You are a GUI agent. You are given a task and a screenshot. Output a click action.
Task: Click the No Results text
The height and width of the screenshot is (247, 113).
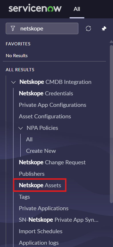(17, 56)
